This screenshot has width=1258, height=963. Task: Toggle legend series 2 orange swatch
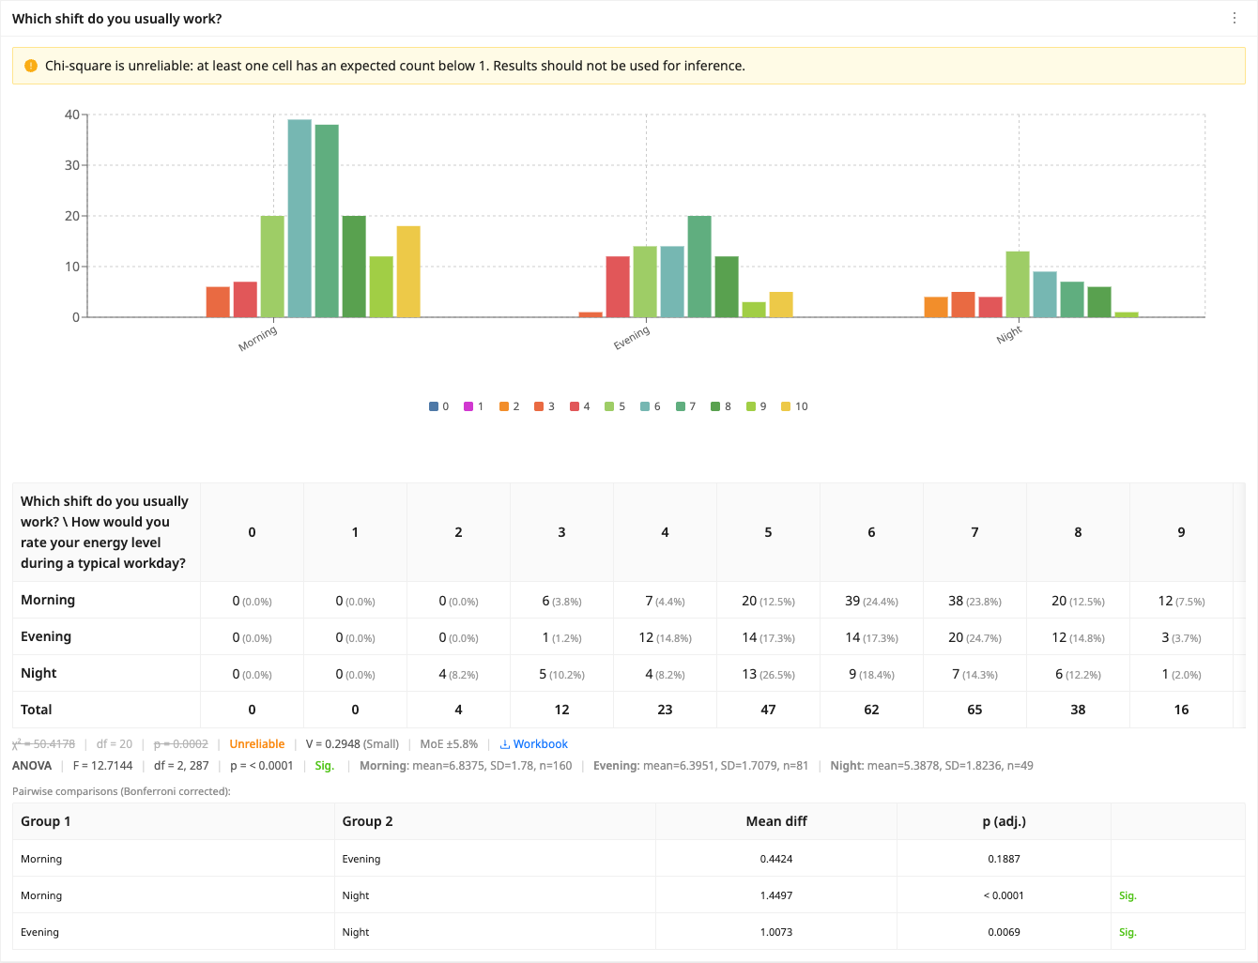point(504,406)
